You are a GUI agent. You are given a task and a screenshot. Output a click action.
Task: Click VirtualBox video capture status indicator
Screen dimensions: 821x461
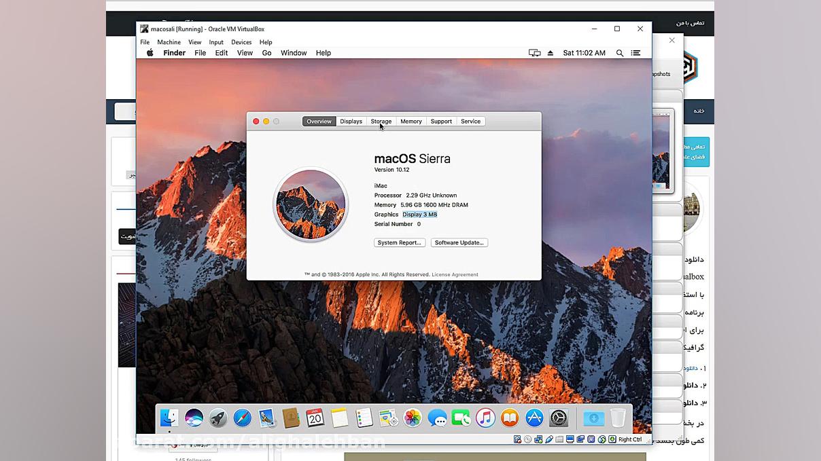580,439
